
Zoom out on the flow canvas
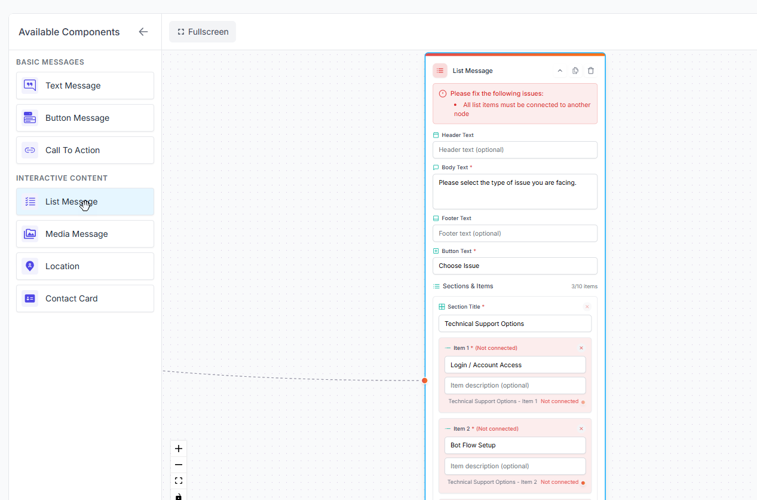[178, 464]
